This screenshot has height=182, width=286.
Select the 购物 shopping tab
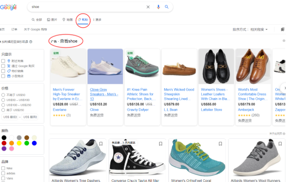tap(83, 20)
